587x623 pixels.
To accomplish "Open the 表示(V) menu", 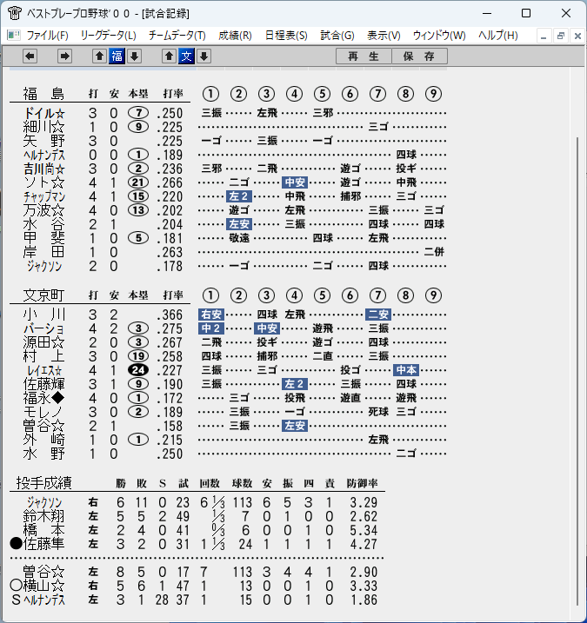I will click(x=384, y=36).
